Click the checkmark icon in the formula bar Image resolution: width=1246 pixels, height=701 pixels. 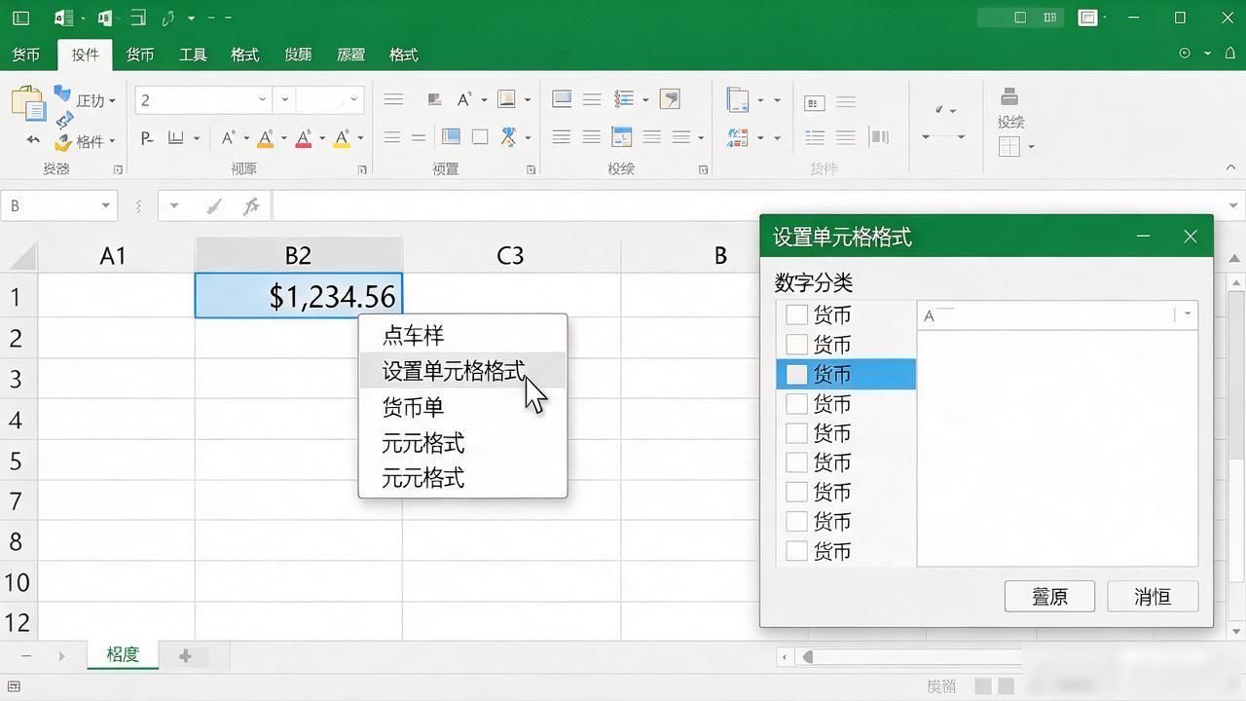coord(214,205)
